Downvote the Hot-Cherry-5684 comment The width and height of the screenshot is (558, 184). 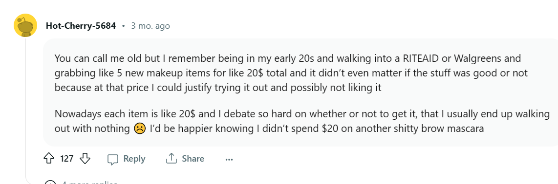(85, 159)
